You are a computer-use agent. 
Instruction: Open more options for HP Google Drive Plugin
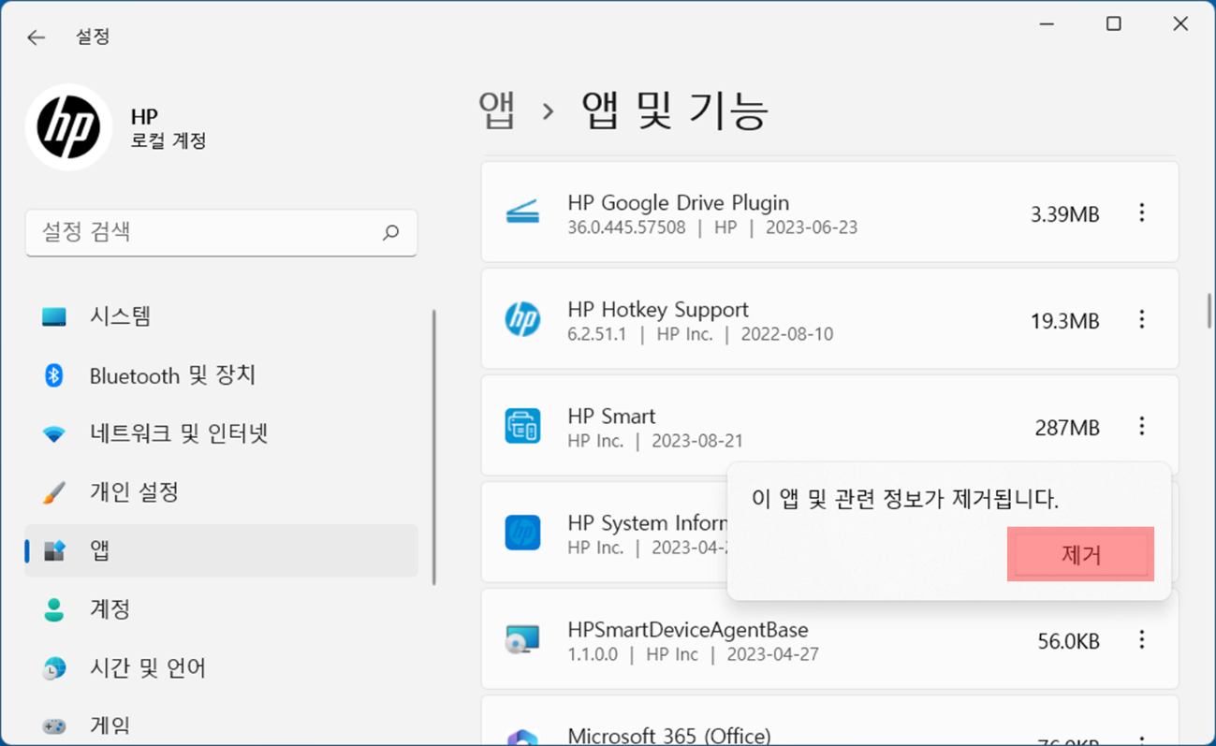pyautogui.click(x=1141, y=213)
